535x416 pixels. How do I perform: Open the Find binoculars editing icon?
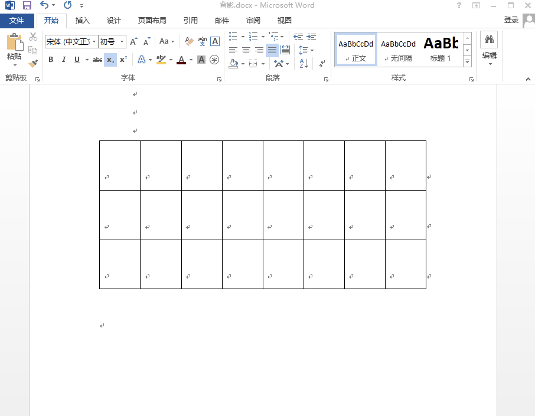pyautogui.click(x=489, y=40)
